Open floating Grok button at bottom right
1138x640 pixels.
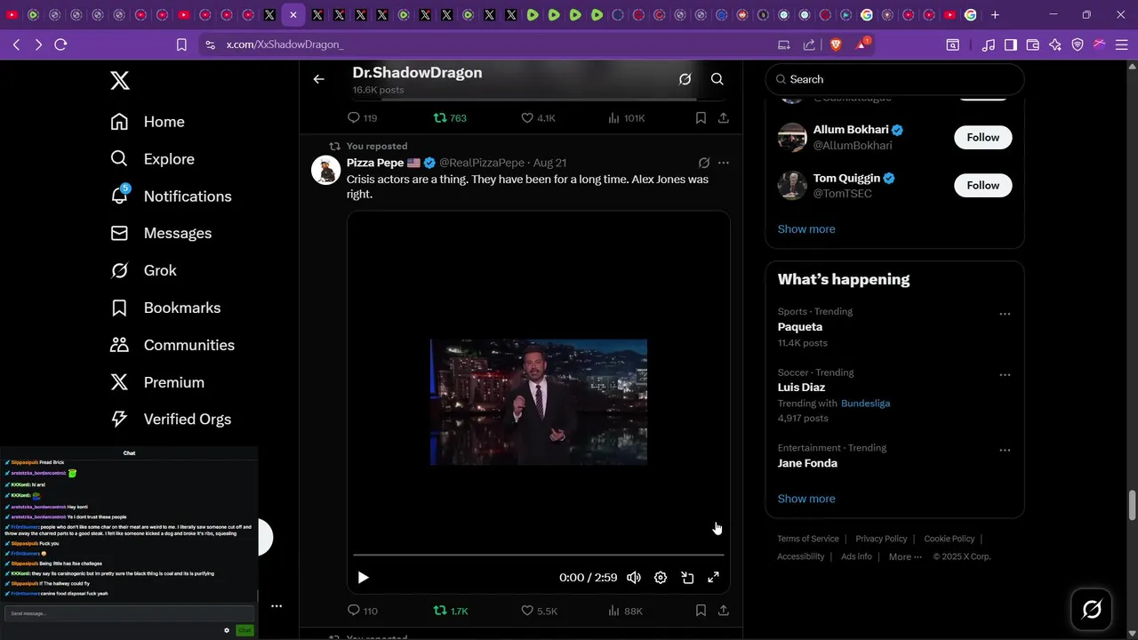[1092, 609]
